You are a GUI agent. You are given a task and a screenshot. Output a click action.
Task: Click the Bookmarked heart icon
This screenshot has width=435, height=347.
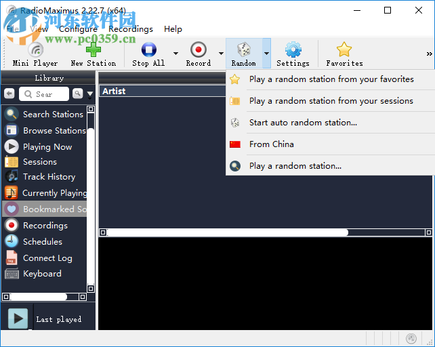tap(12, 209)
